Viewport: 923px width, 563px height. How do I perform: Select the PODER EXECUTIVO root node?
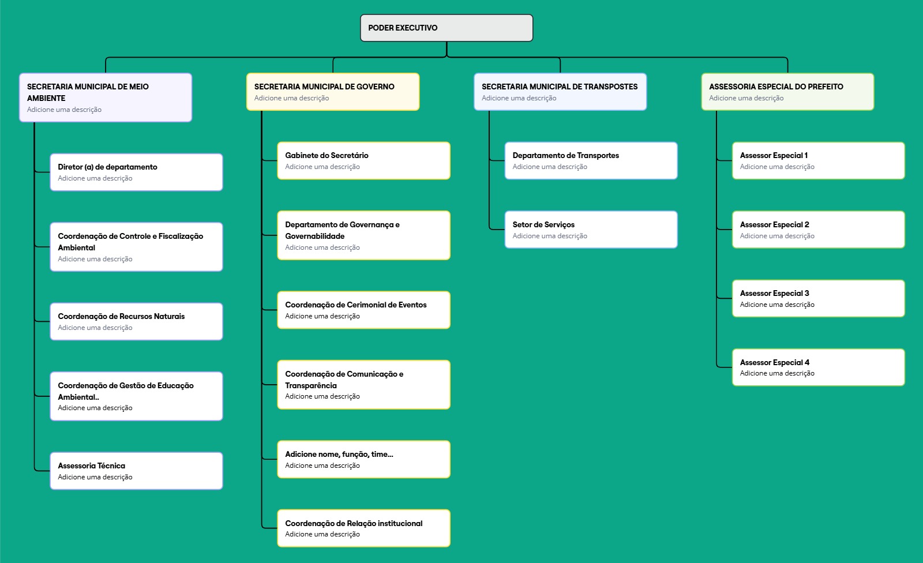[x=447, y=27]
